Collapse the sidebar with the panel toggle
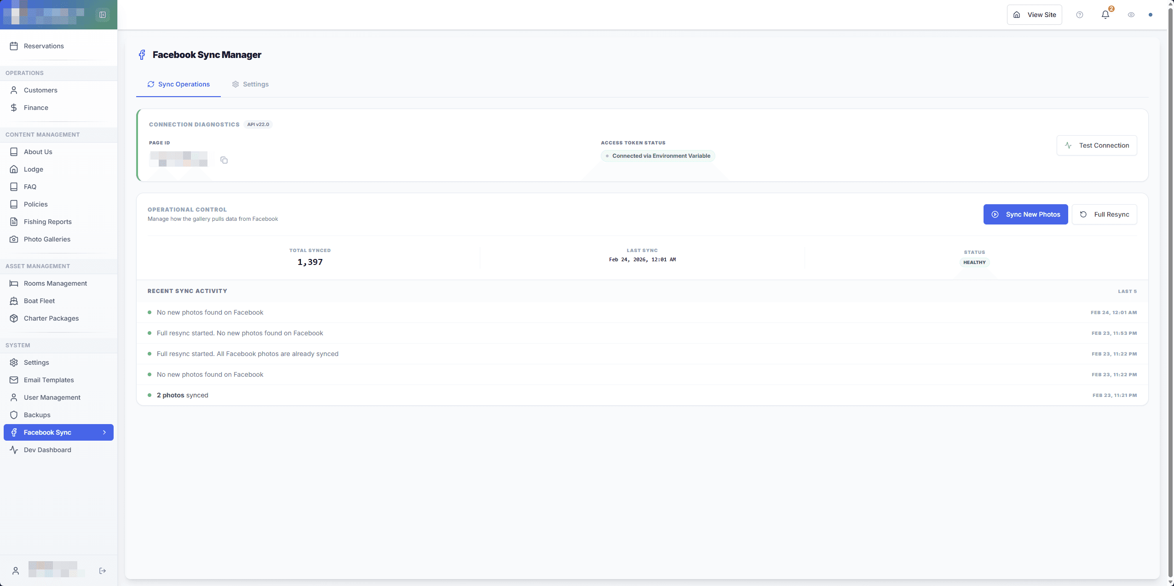The width and height of the screenshot is (1174, 586). 103,14
